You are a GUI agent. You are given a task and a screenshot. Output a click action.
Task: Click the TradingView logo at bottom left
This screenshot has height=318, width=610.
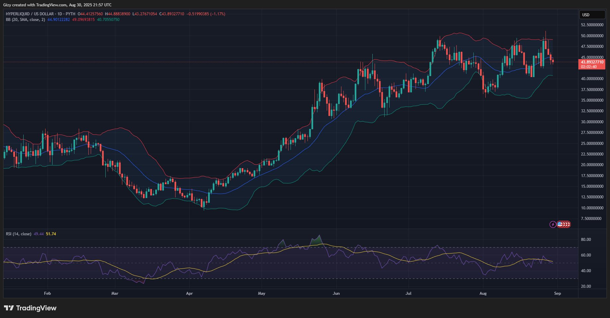pyautogui.click(x=30, y=308)
